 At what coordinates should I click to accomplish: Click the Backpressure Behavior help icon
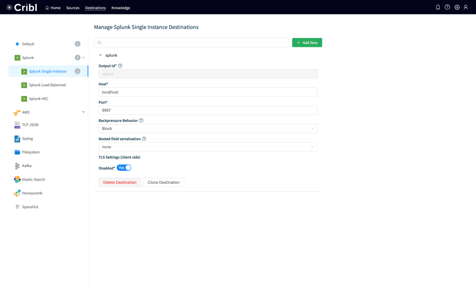[141, 121]
